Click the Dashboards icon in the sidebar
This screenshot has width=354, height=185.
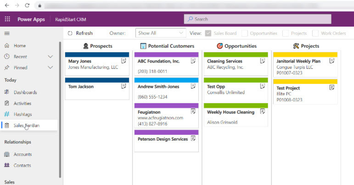click(x=6, y=92)
